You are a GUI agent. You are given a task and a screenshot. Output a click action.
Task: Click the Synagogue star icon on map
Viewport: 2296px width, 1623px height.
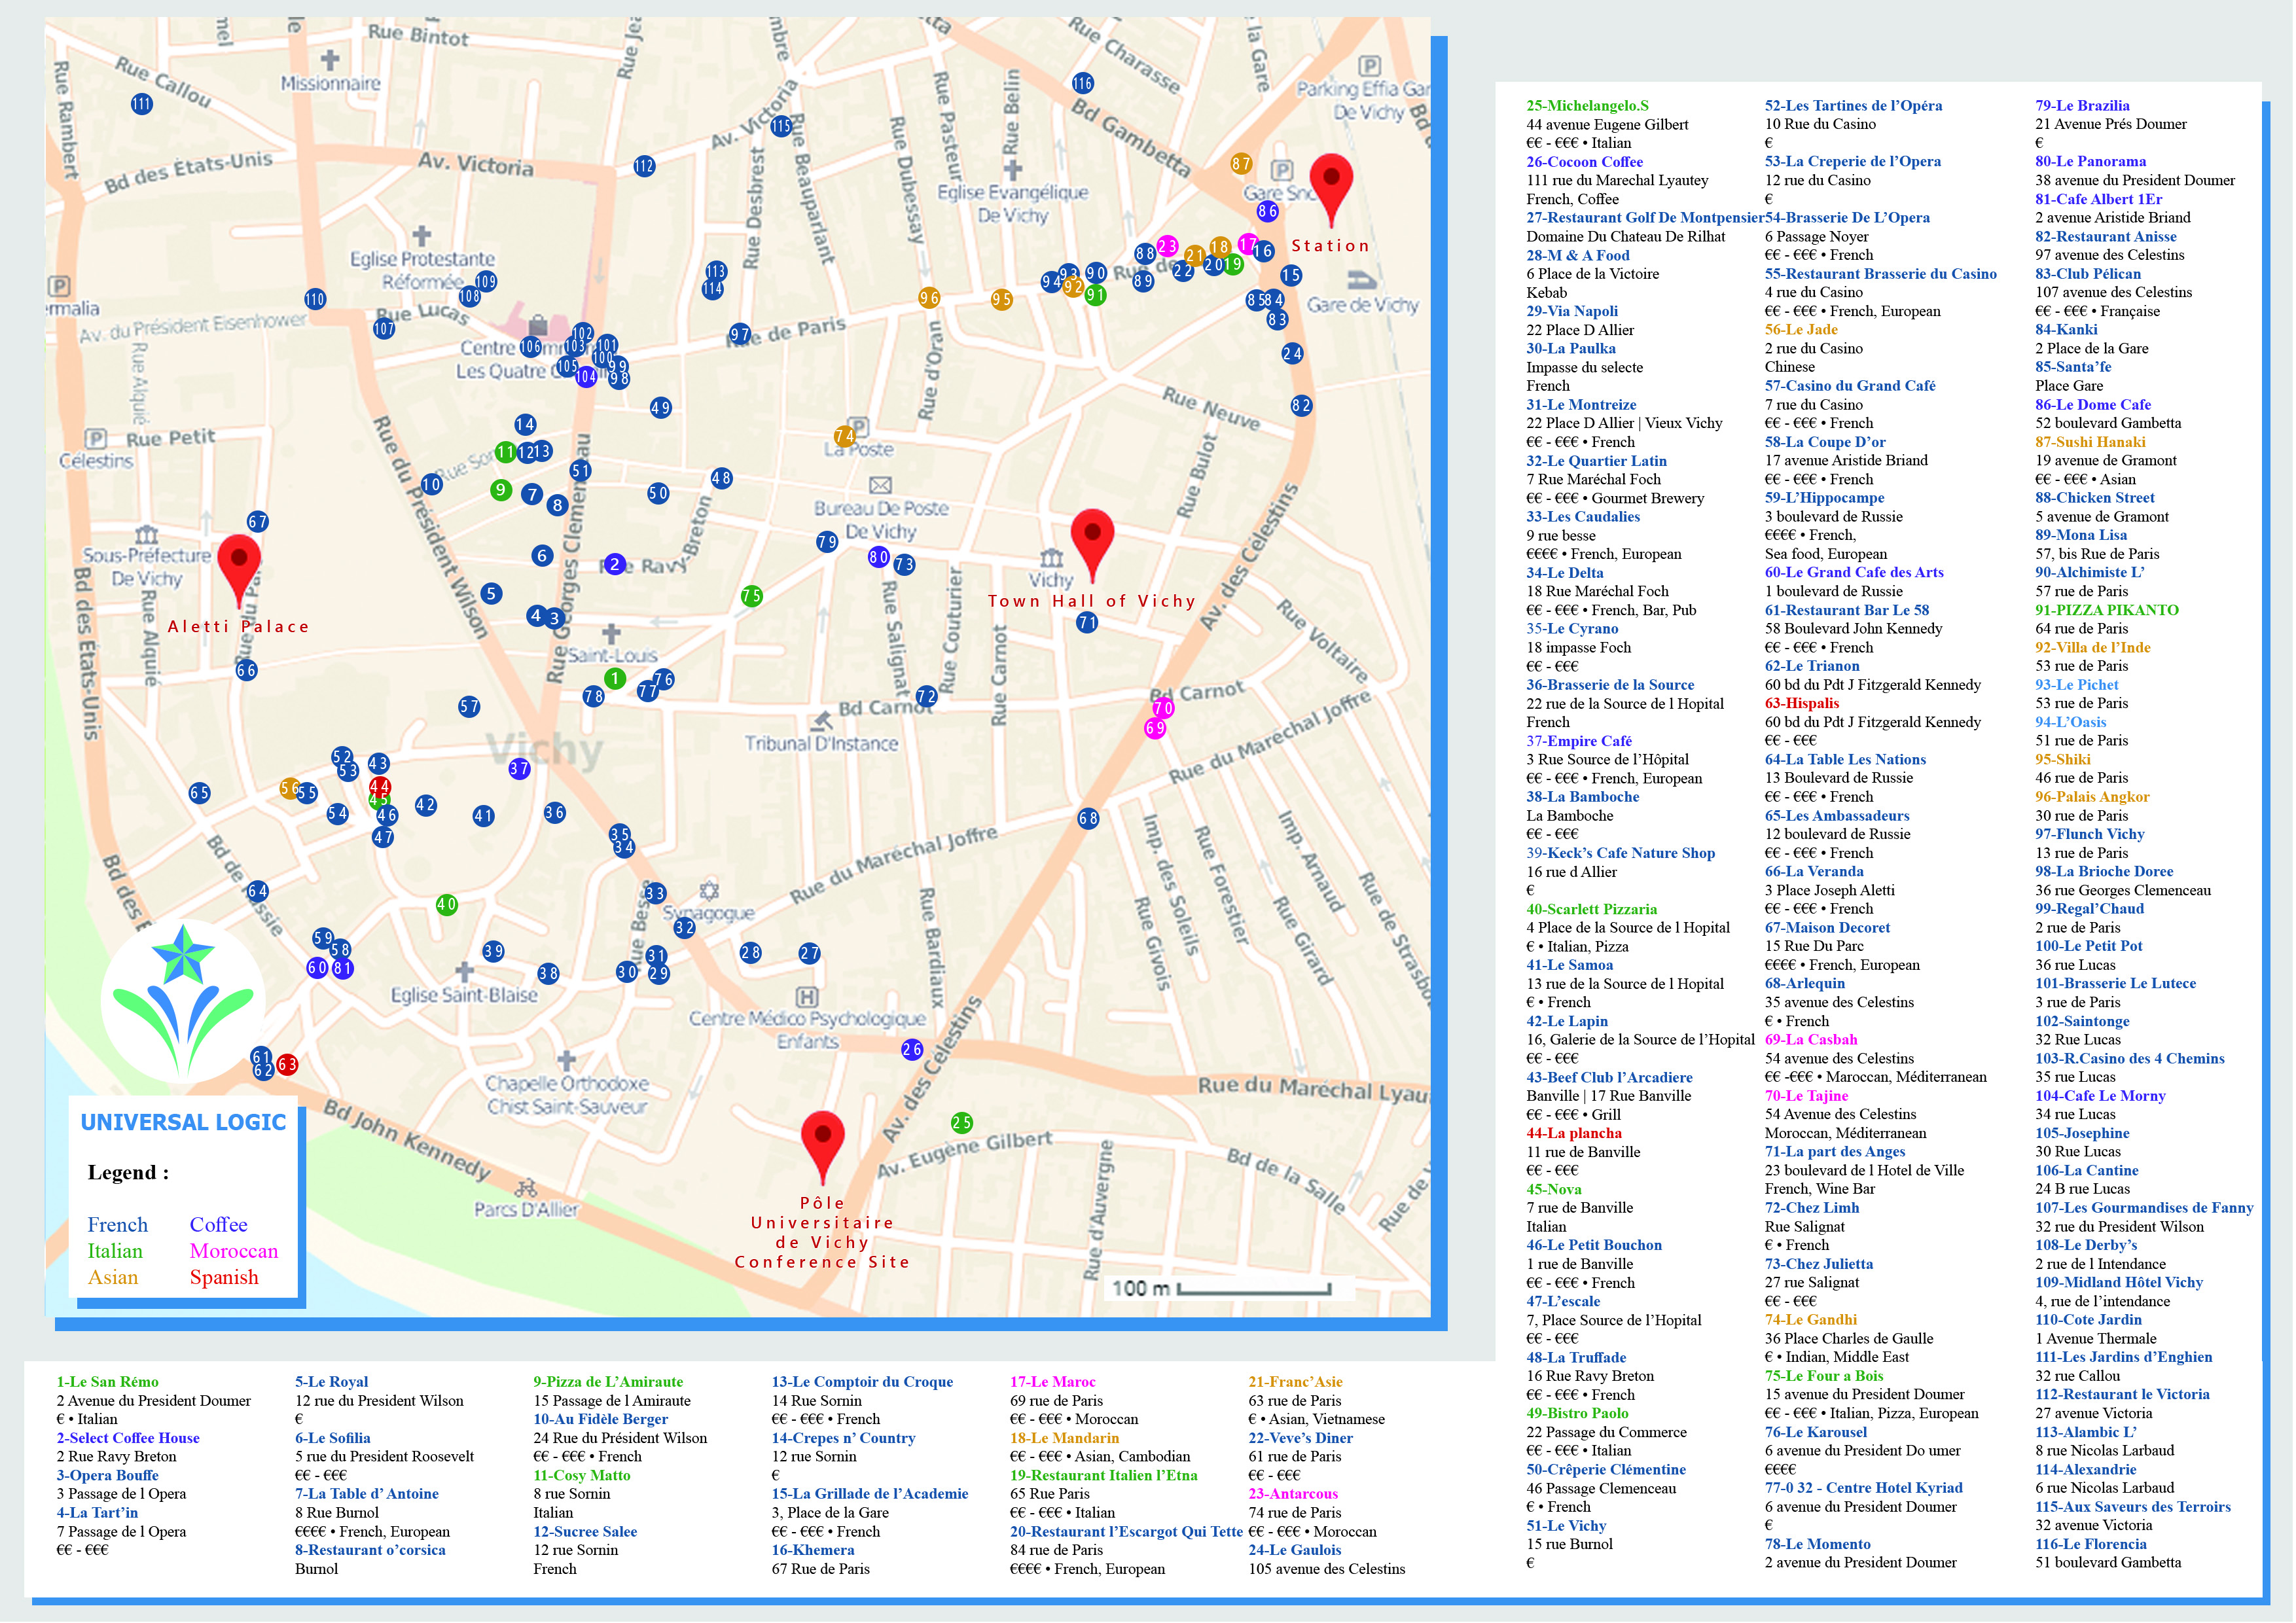(708, 891)
